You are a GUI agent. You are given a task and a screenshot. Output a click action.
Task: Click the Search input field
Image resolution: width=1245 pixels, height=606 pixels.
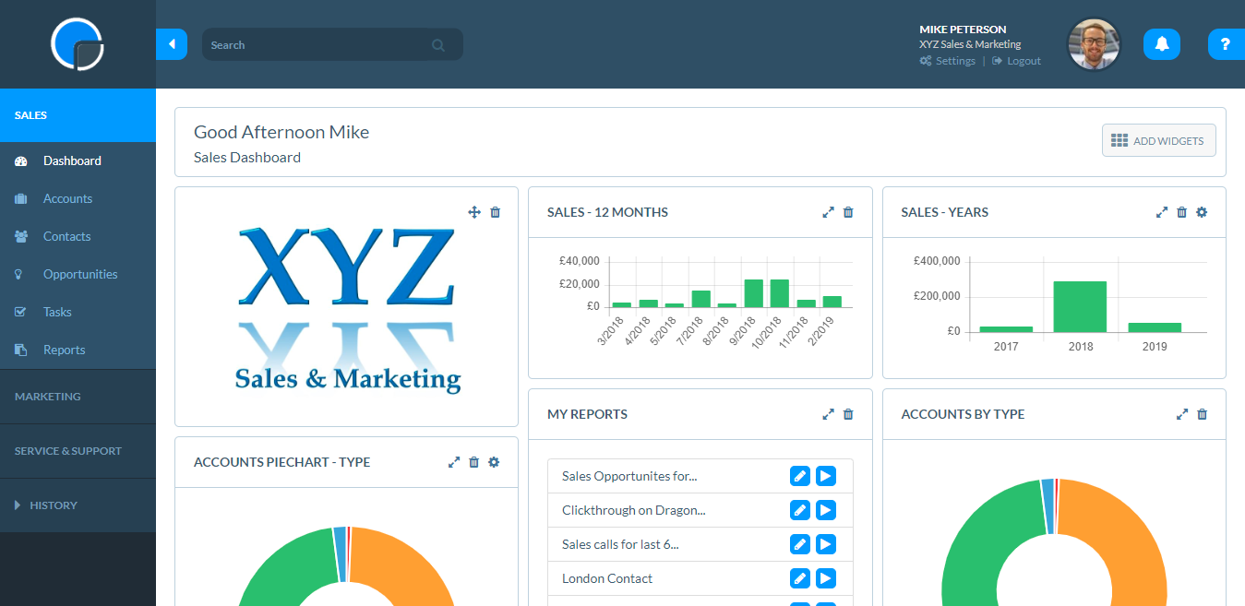tap(332, 44)
